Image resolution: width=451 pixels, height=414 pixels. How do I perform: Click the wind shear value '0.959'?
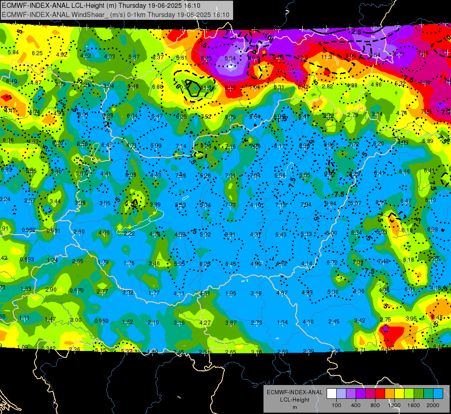101,321
